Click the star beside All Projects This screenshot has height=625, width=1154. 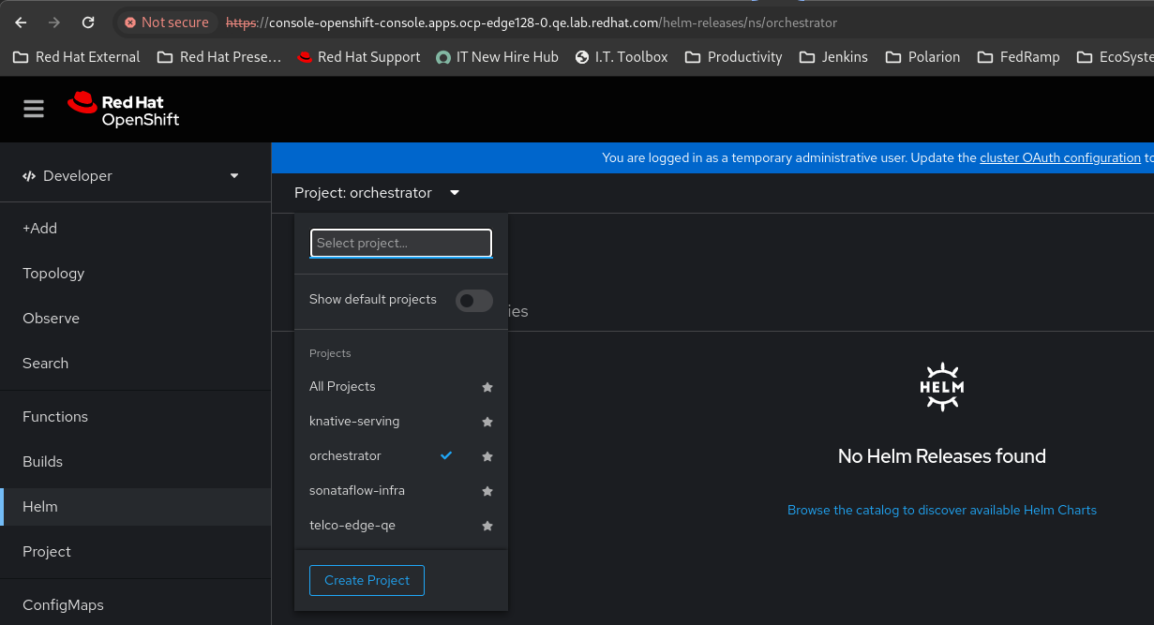[x=487, y=387]
